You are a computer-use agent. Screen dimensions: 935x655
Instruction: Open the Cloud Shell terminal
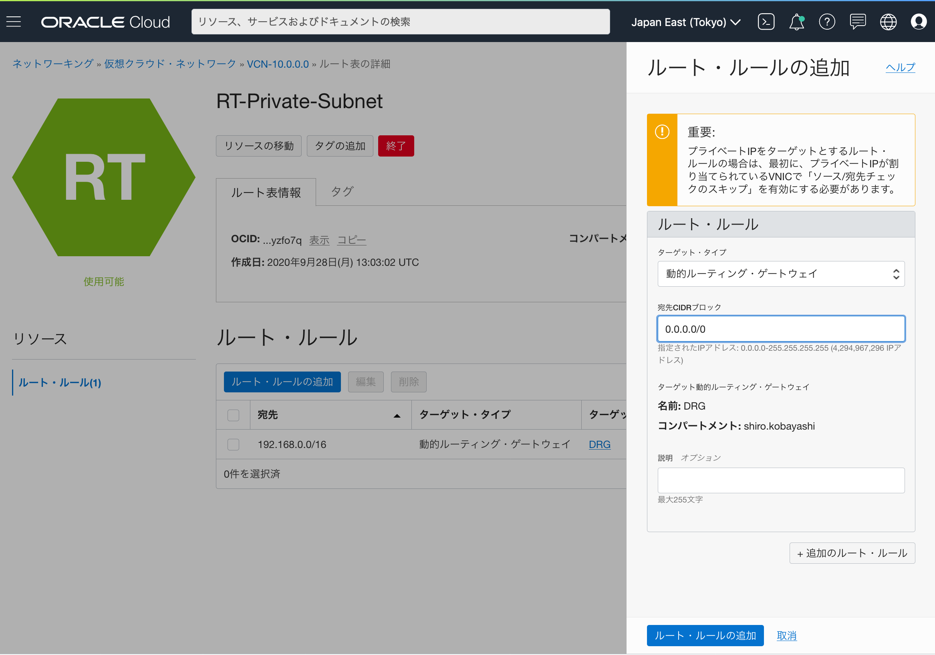pos(766,22)
